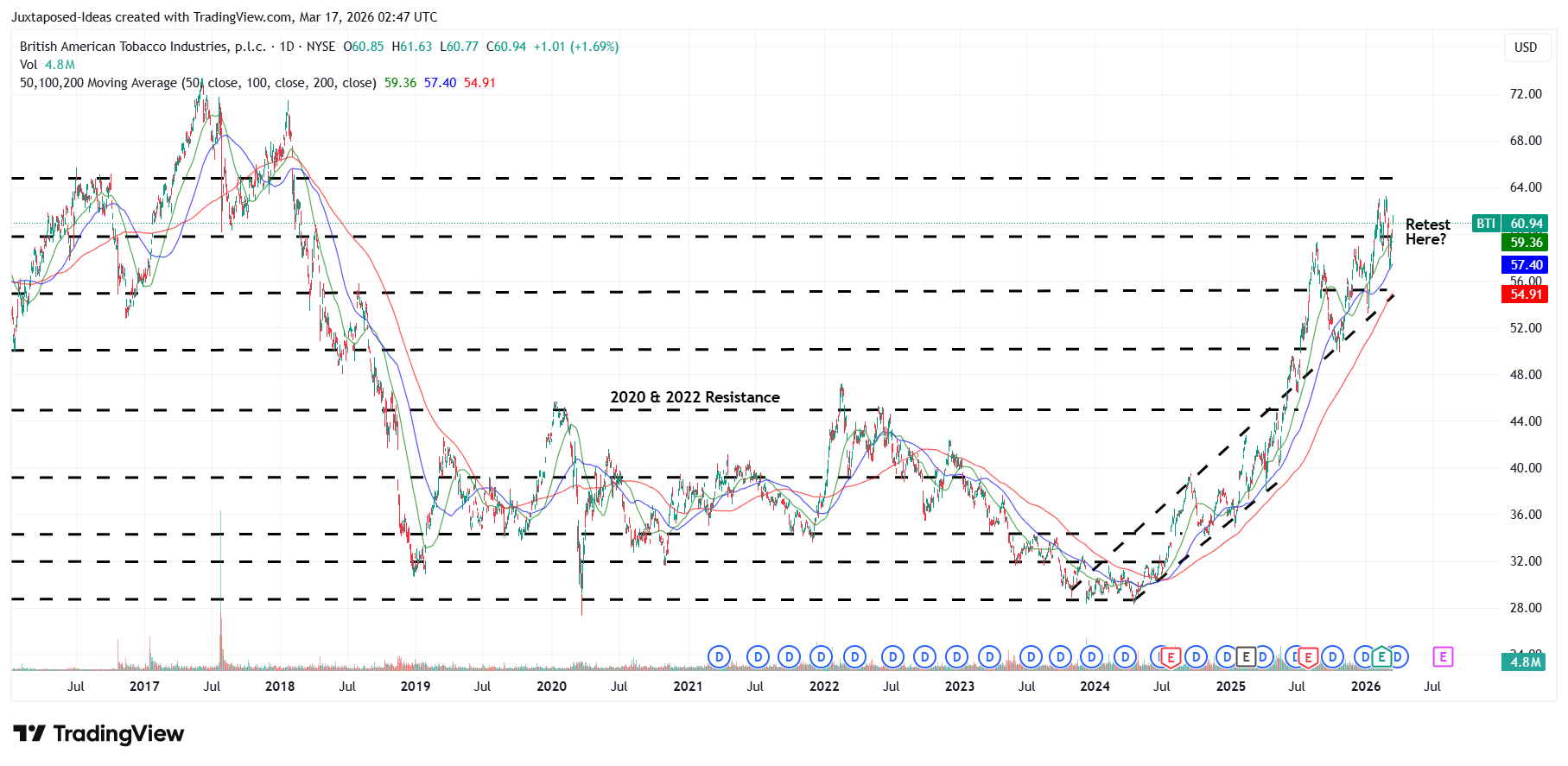Click the 2026 time axis label
This screenshot has height=766, width=1568.
tap(1366, 687)
